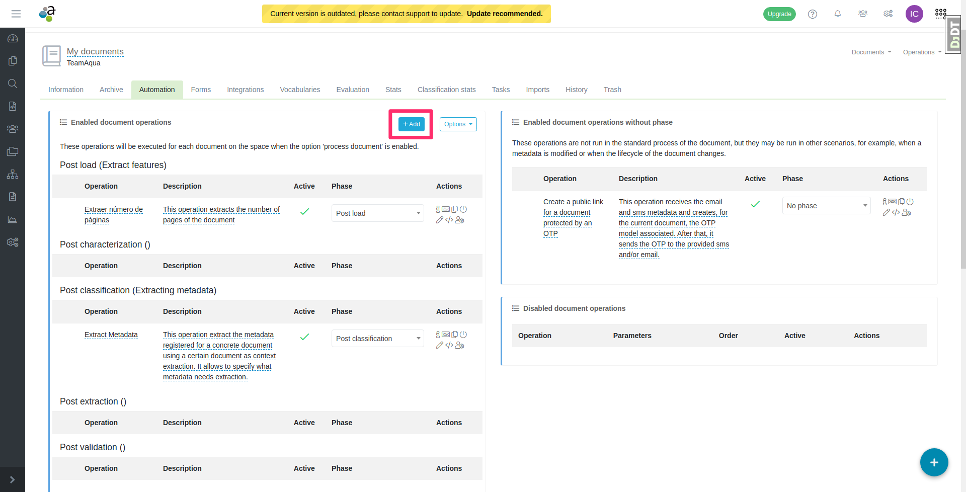966x492 pixels.
Task: Toggle power icon for Extract Metadata operation
Action: (463, 335)
